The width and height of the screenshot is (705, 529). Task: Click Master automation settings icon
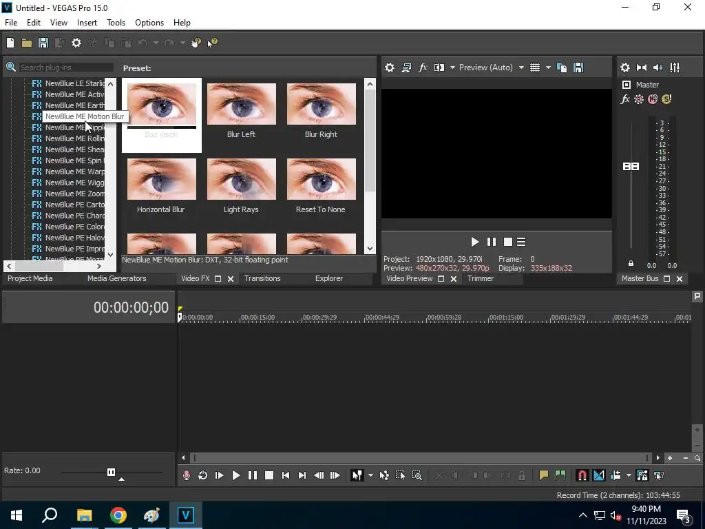point(639,99)
